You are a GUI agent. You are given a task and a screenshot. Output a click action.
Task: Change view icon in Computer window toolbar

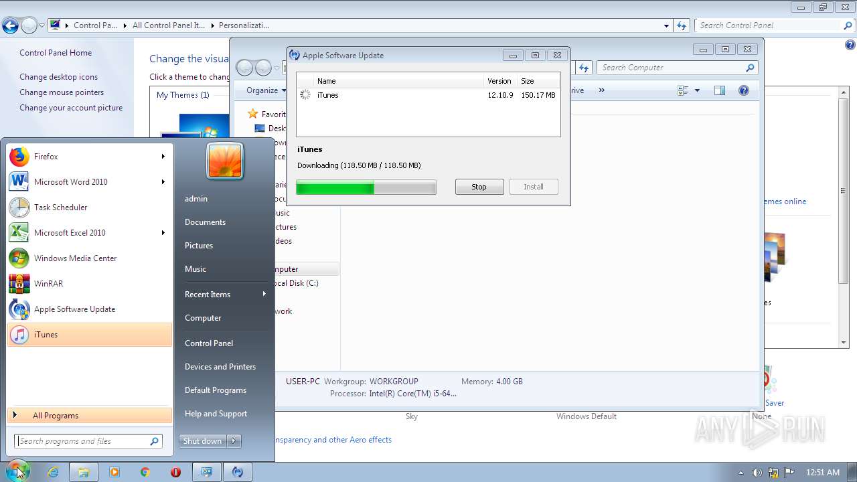pos(683,90)
